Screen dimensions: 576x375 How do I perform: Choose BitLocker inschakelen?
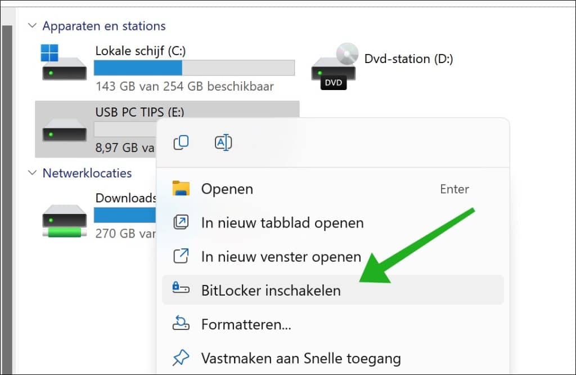point(333,290)
